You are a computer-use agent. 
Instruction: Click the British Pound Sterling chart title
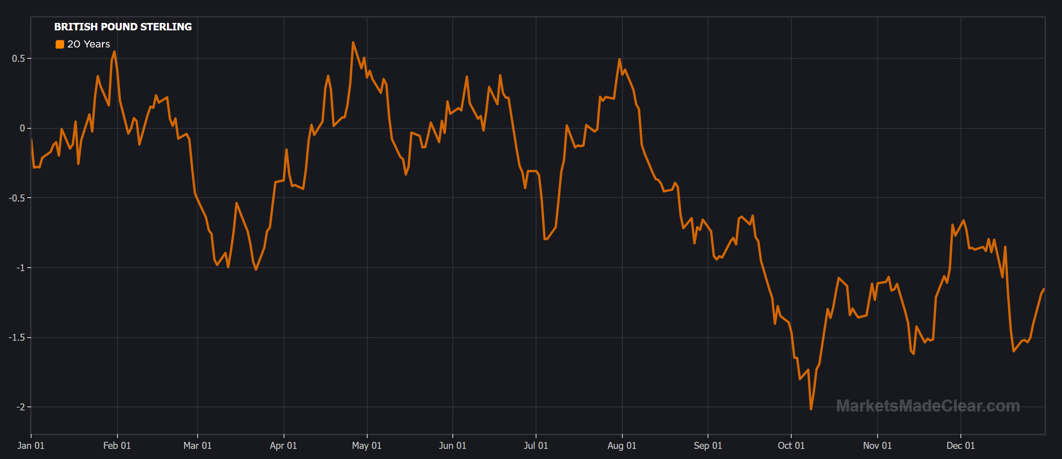(123, 27)
